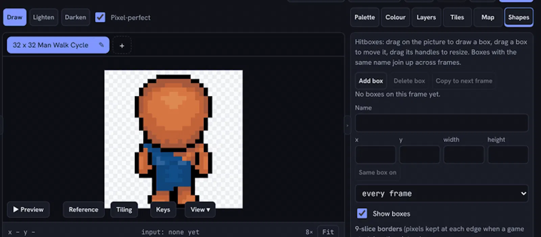Screen dimensions: 541x237
Task: Open the Shapes panel tab
Action: click(x=519, y=17)
